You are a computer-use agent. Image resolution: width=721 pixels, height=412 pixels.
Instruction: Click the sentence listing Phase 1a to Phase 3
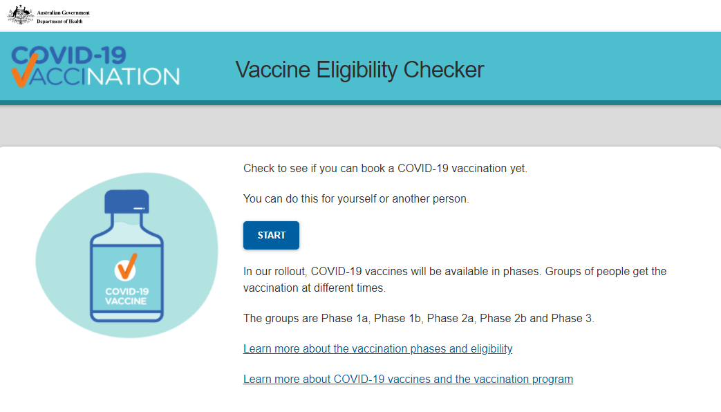coord(418,319)
